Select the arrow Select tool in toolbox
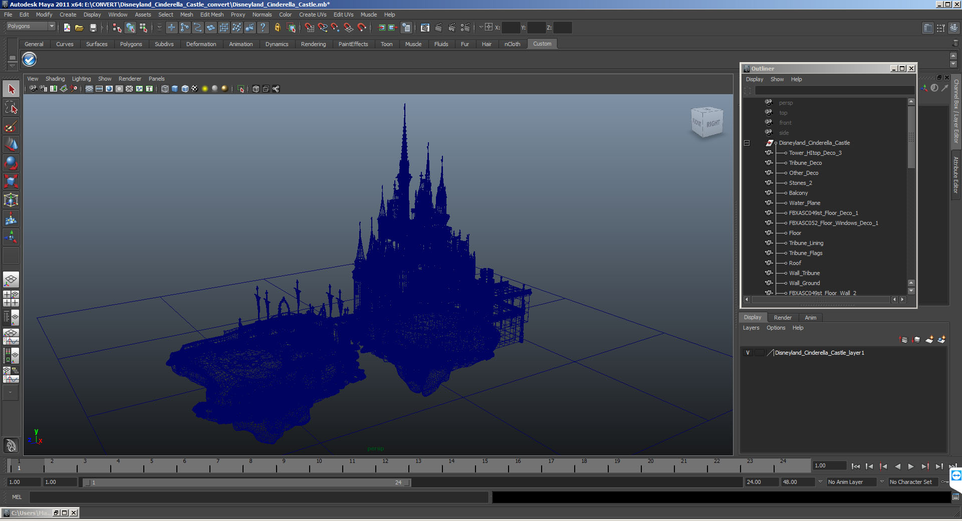 [x=11, y=89]
